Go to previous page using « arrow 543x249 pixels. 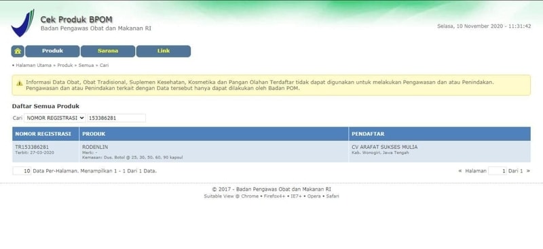point(460,171)
